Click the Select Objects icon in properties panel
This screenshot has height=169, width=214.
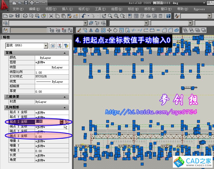coord(59,46)
